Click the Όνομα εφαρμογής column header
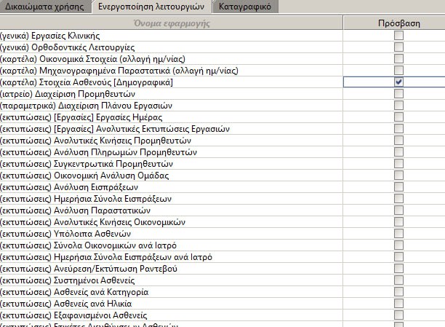 [172, 23]
